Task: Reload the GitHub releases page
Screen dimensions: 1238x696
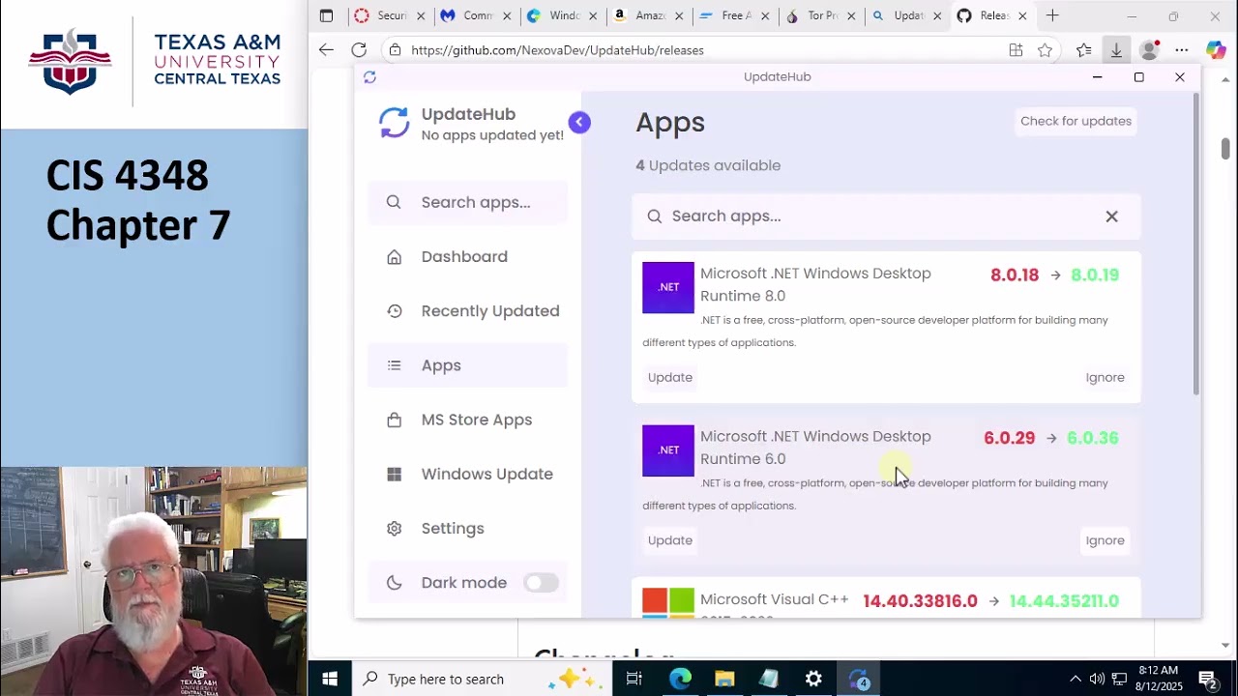Action: [359, 50]
